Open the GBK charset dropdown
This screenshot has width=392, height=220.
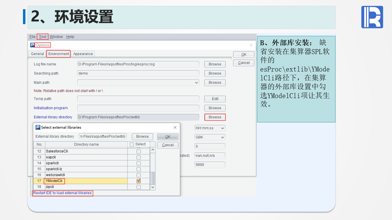pyautogui.click(x=222, y=137)
